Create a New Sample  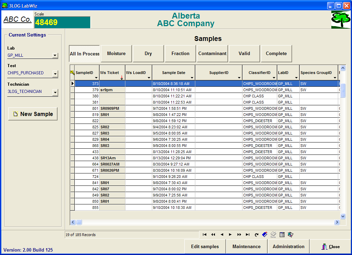pyautogui.click(x=33, y=114)
